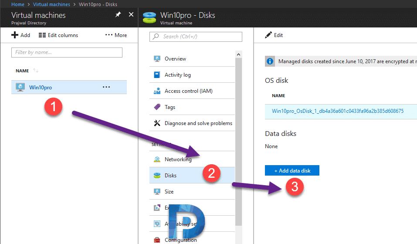Click the Access control people icon

click(157, 91)
